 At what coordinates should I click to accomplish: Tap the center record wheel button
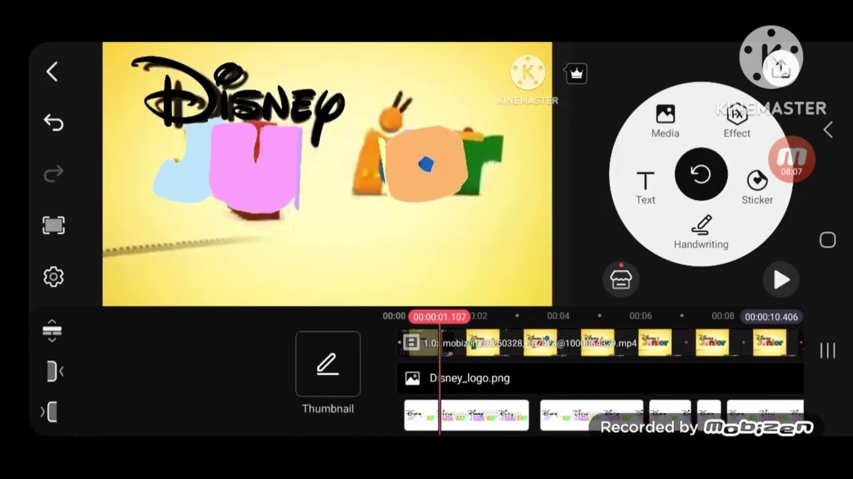pyautogui.click(x=701, y=174)
